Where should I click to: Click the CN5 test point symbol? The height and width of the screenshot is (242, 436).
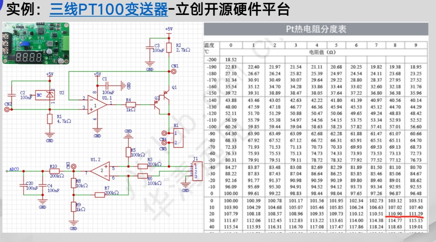tap(163, 143)
